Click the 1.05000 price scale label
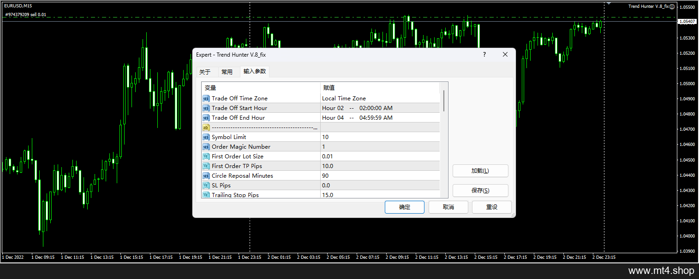 point(687,84)
